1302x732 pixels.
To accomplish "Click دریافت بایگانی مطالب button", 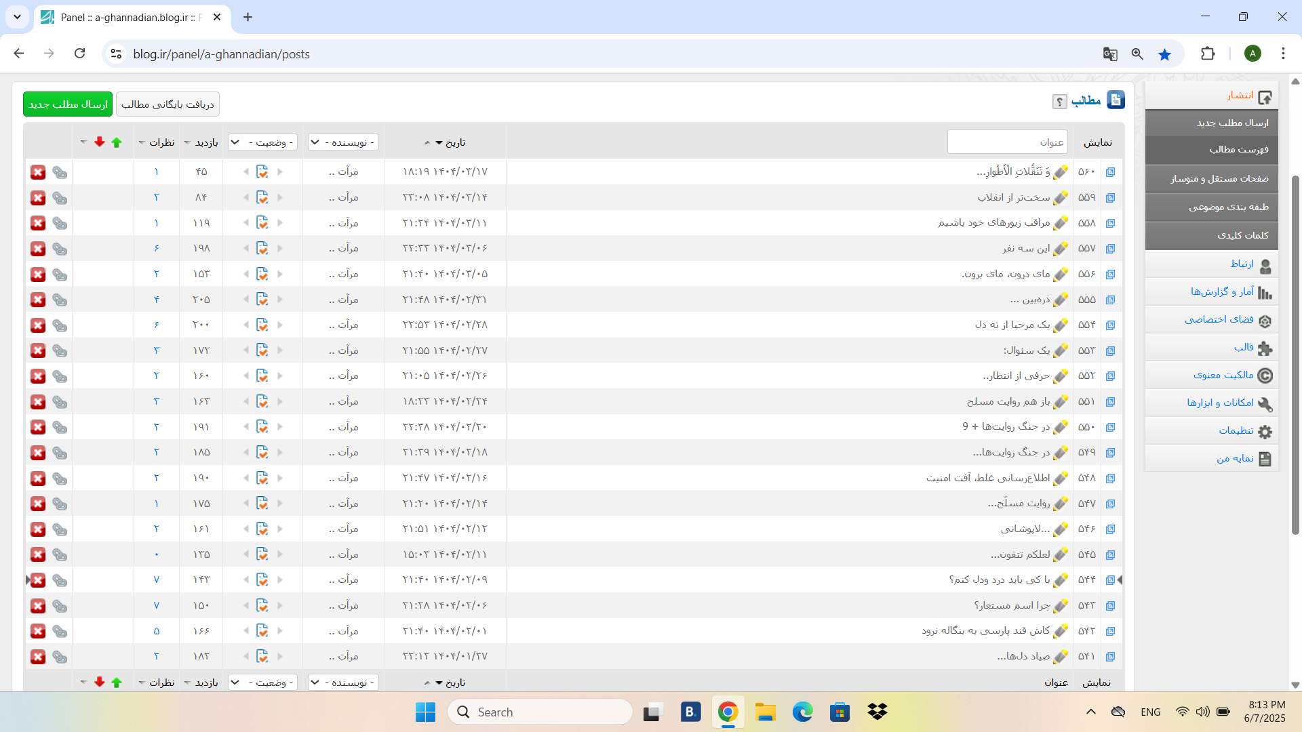I will 167,104.
